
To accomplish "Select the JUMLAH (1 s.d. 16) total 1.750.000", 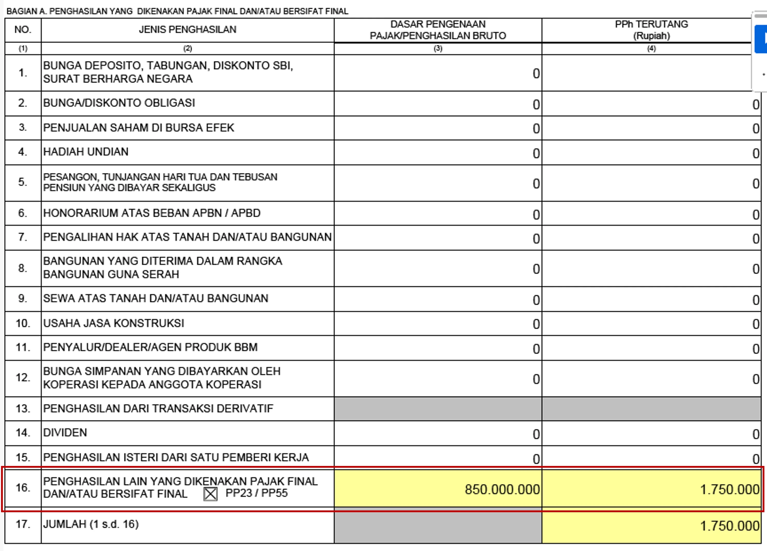I will point(651,526).
